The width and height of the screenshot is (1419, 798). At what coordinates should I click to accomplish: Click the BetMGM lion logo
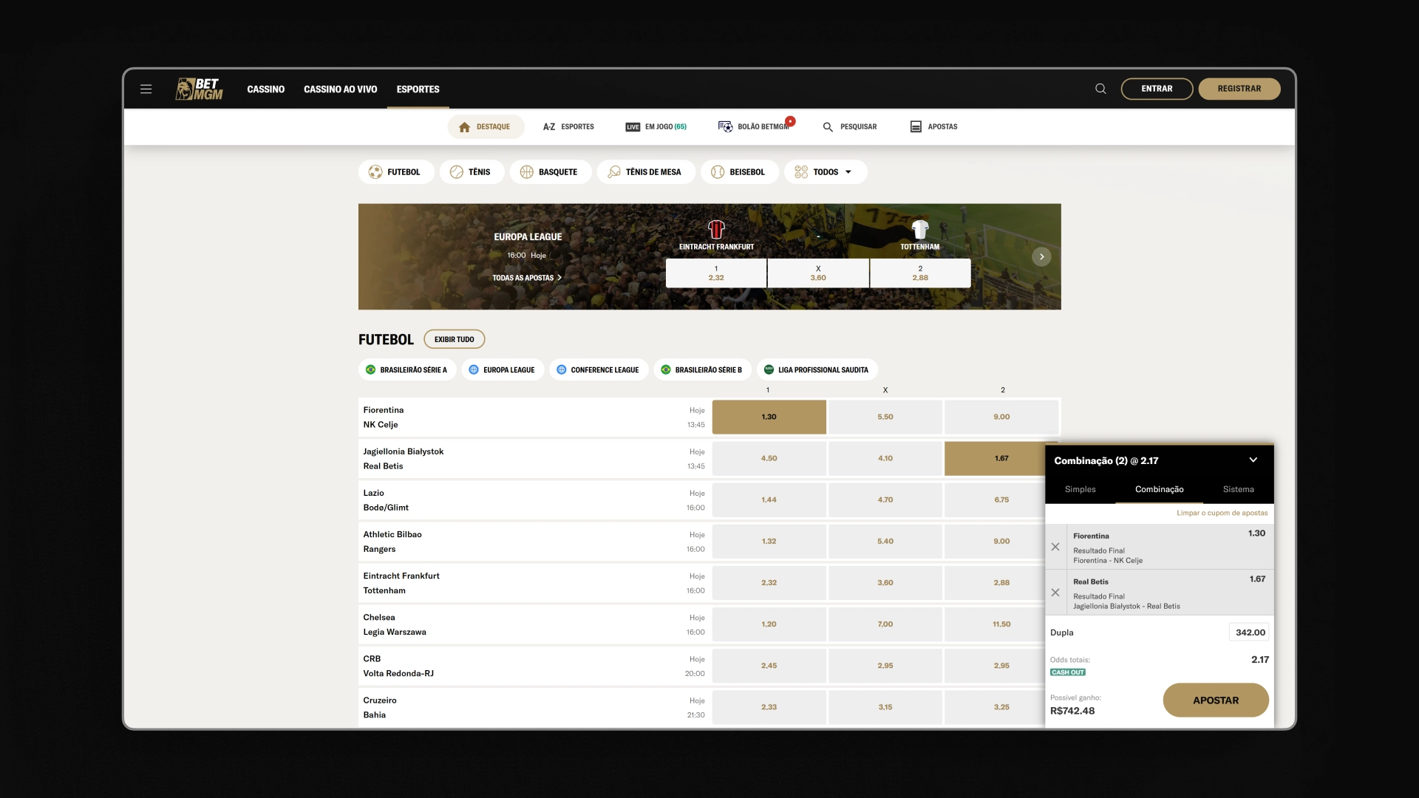click(199, 89)
